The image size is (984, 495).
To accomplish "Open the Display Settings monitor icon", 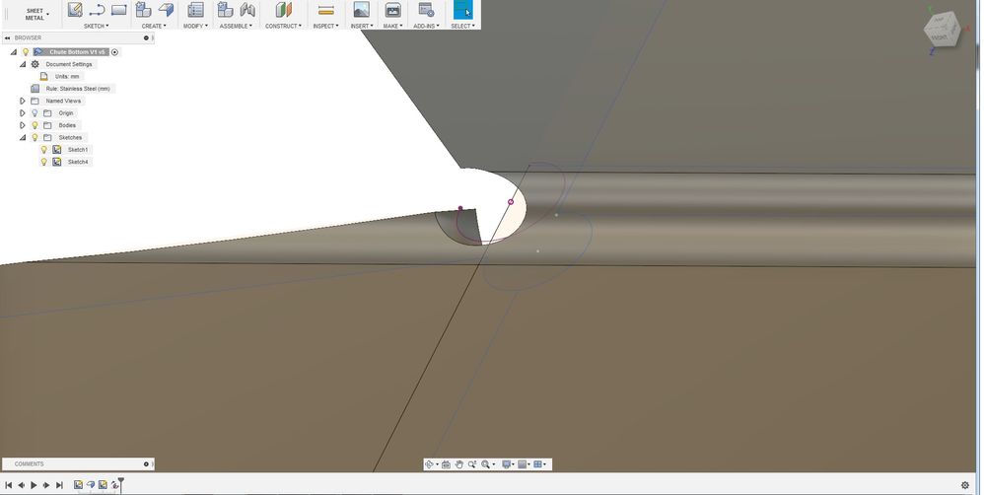I will point(507,464).
